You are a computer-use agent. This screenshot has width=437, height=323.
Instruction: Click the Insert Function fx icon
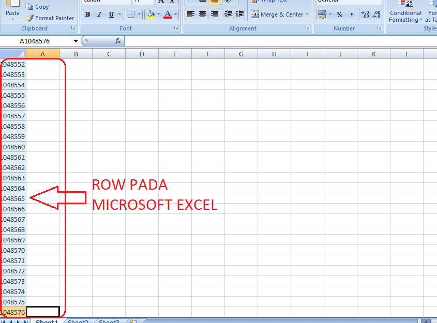[x=117, y=41]
